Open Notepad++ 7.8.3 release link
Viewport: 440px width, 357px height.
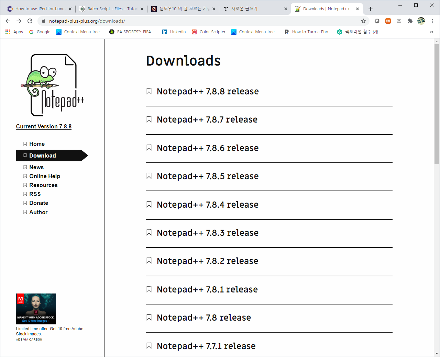coord(208,233)
